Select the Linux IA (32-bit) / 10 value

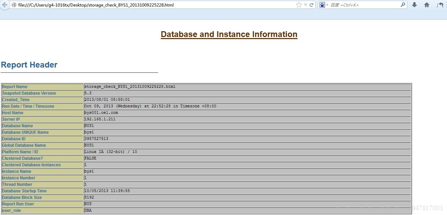(111, 152)
